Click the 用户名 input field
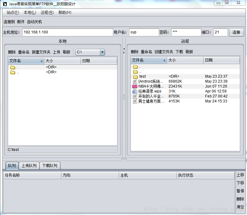Viewport: 247px width, 215px height. [x=144, y=32]
